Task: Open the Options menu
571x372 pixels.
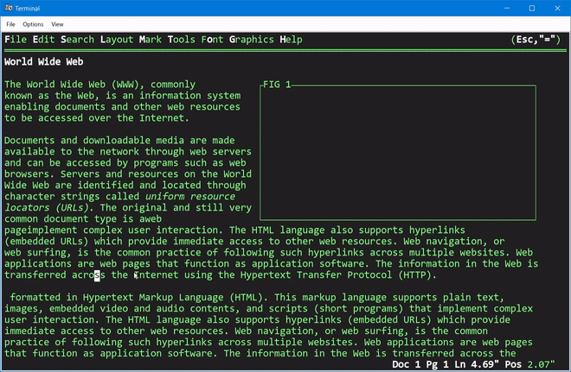Action: 33,24
